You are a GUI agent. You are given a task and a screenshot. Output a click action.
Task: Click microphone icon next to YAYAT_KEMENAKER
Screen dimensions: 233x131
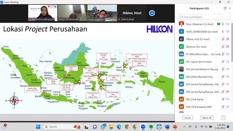(x=223, y=32)
